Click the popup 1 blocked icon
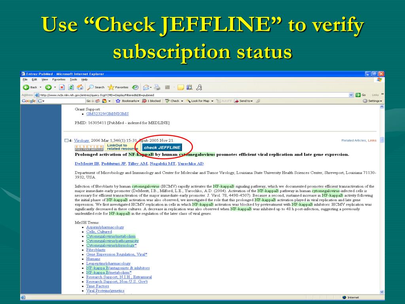The height and width of the screenshot is (304, 405). 151,101
